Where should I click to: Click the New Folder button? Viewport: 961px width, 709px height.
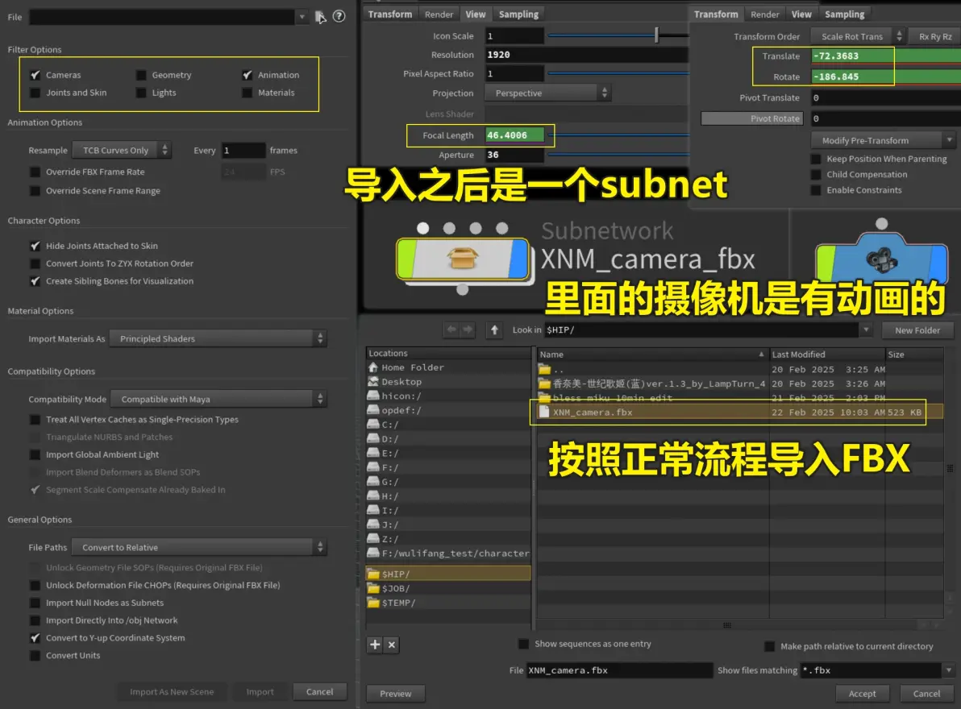coord(917,330)
